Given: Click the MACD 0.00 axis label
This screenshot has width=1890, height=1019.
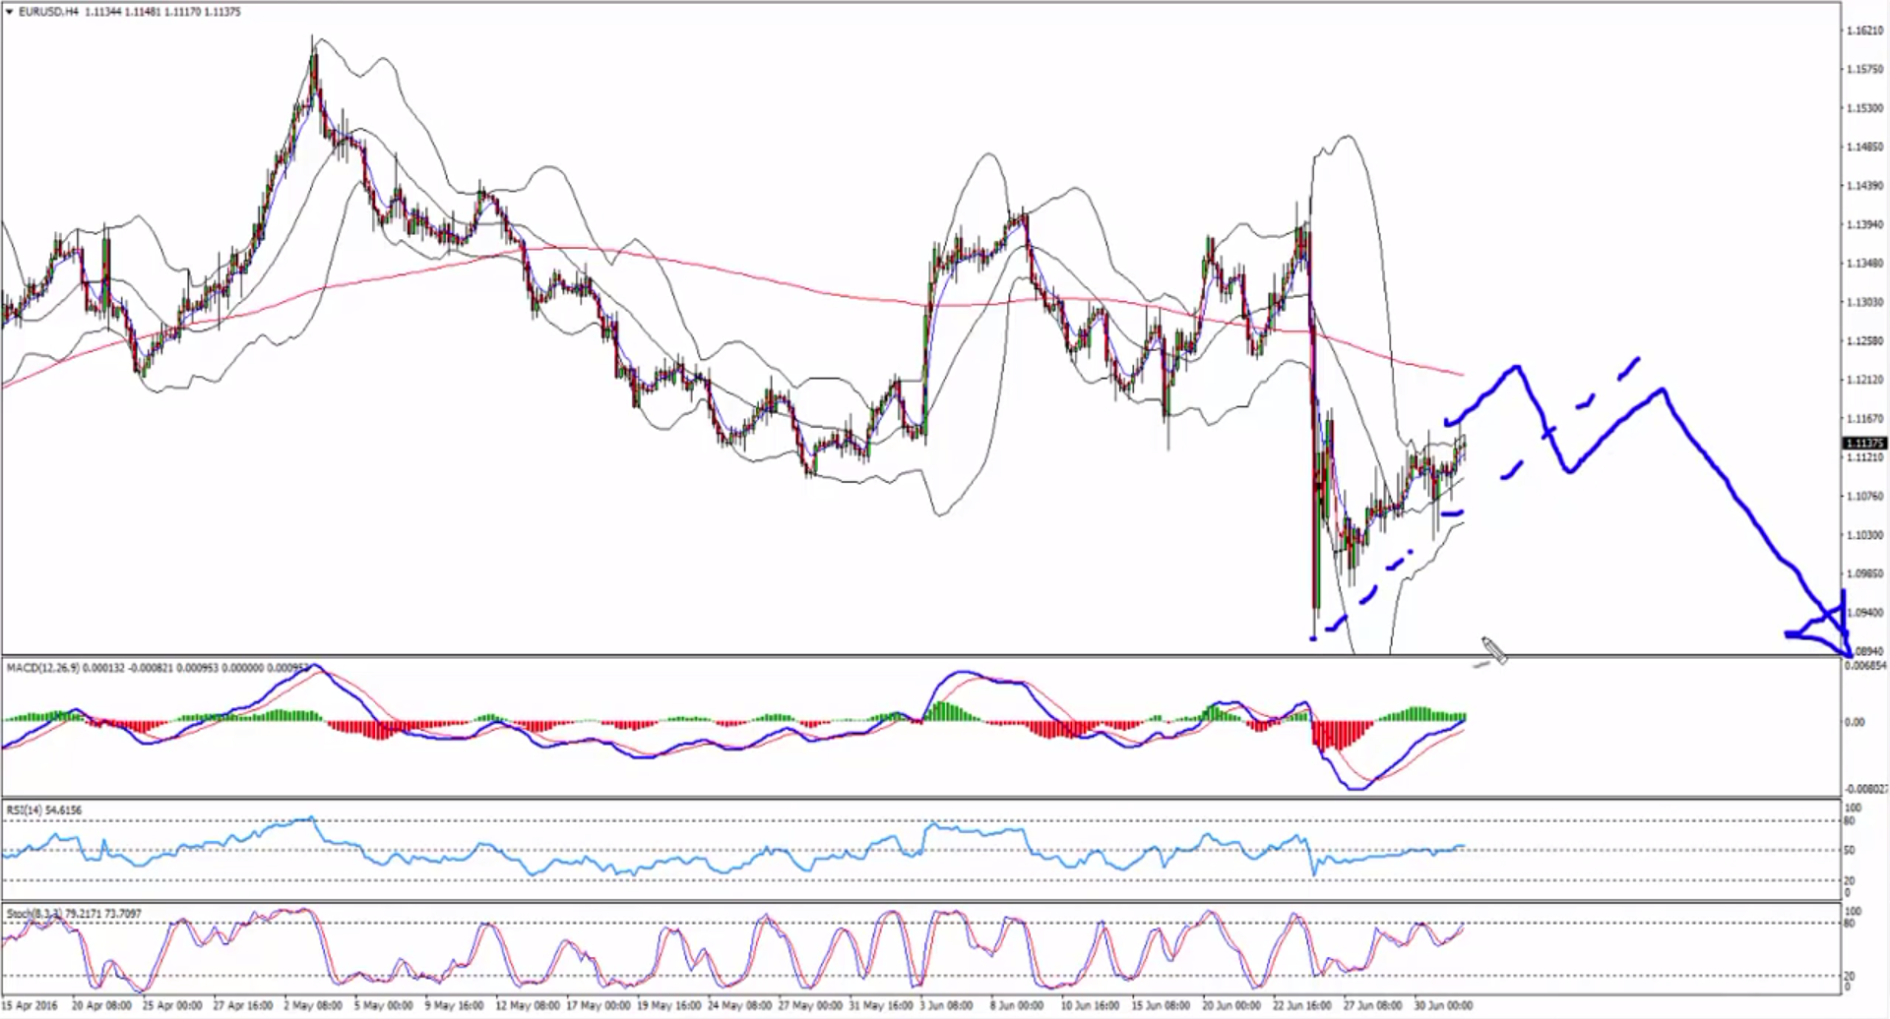Looking at the screenshot, I should click(x=1855, y=722).
